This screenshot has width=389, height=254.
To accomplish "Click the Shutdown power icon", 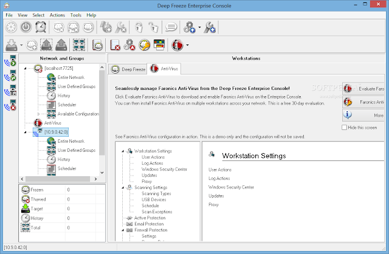I will click(26, 27).
